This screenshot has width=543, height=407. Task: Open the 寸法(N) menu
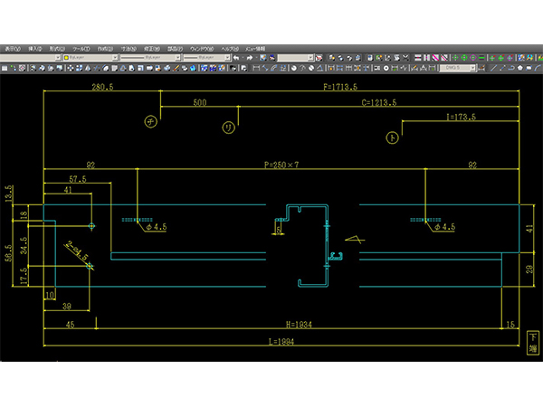(x=127, y=48)
